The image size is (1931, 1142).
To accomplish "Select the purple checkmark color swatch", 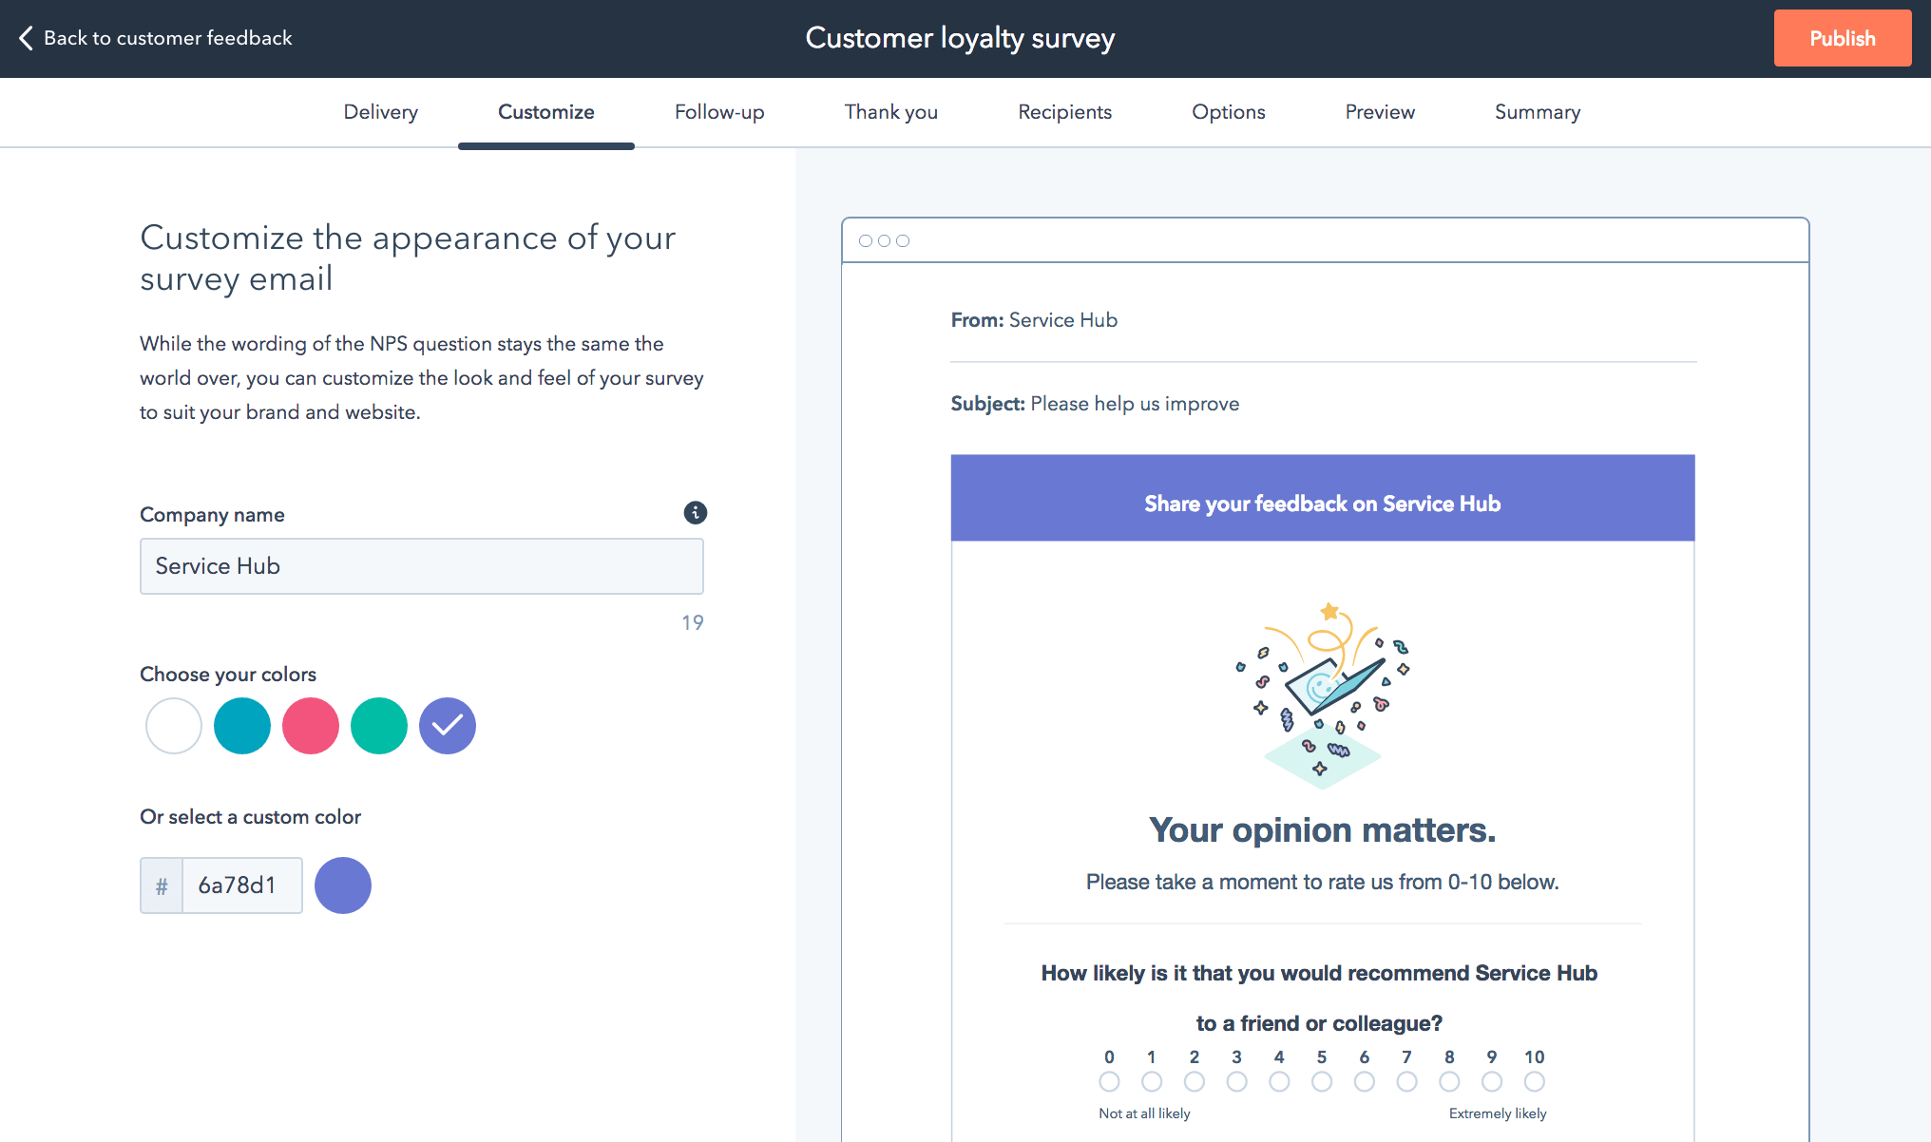I will click(x=449, y=725).
